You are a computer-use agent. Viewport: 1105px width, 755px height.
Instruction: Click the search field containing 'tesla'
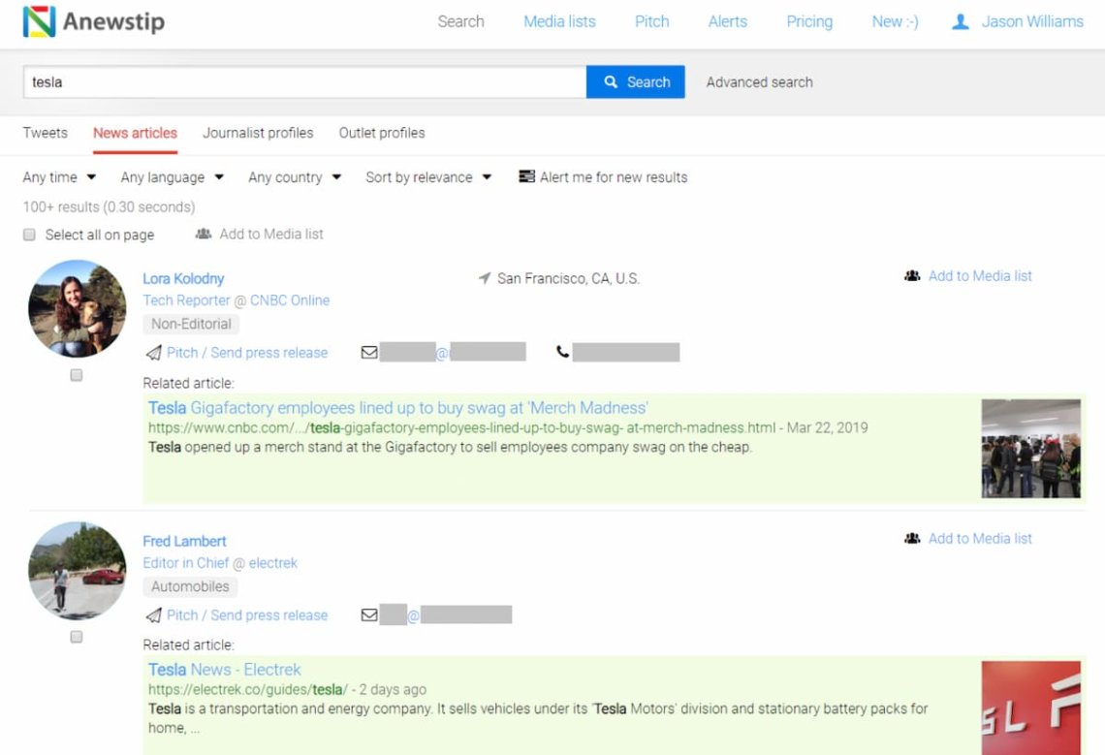pyautogui.click(x=304, y=82)
